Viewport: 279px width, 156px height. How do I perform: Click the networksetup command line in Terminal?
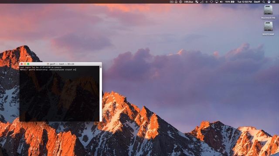48,70
